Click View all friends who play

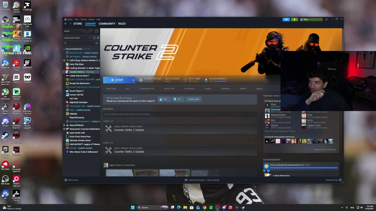325,149
